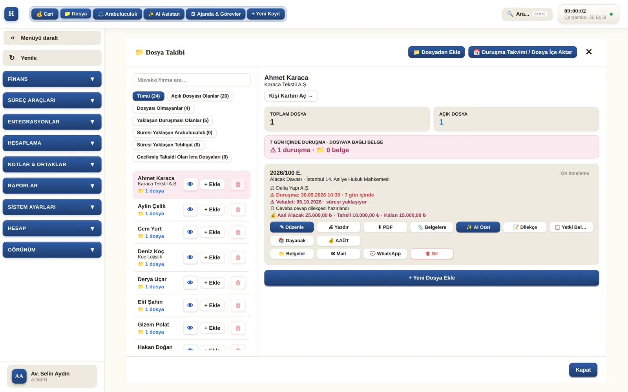Click the Kapat button
Screen dimensions: 628x392
[x=583, y=370]
